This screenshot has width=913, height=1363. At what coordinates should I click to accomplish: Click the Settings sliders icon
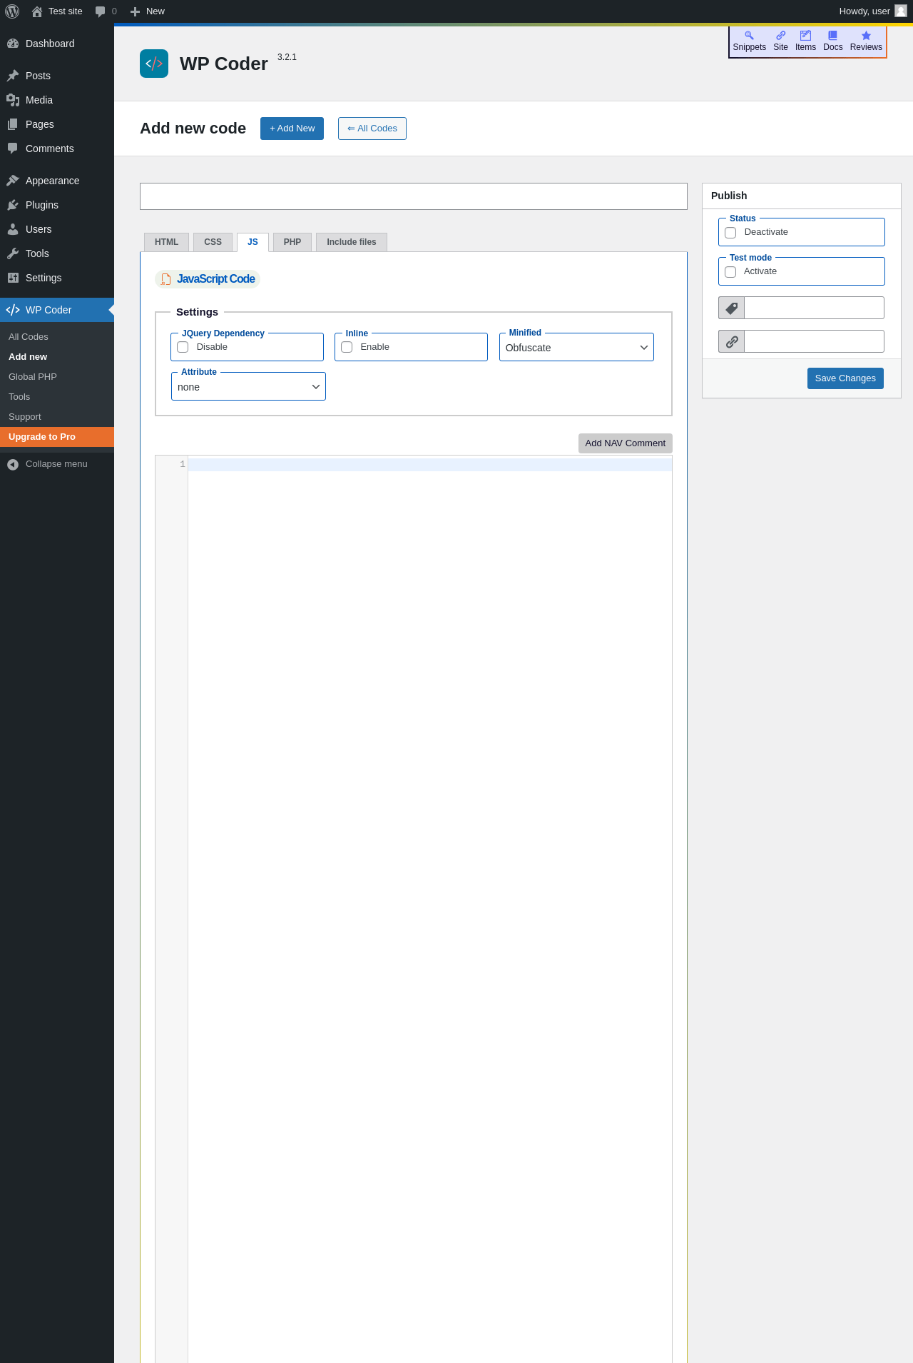[x=13, y=278]
